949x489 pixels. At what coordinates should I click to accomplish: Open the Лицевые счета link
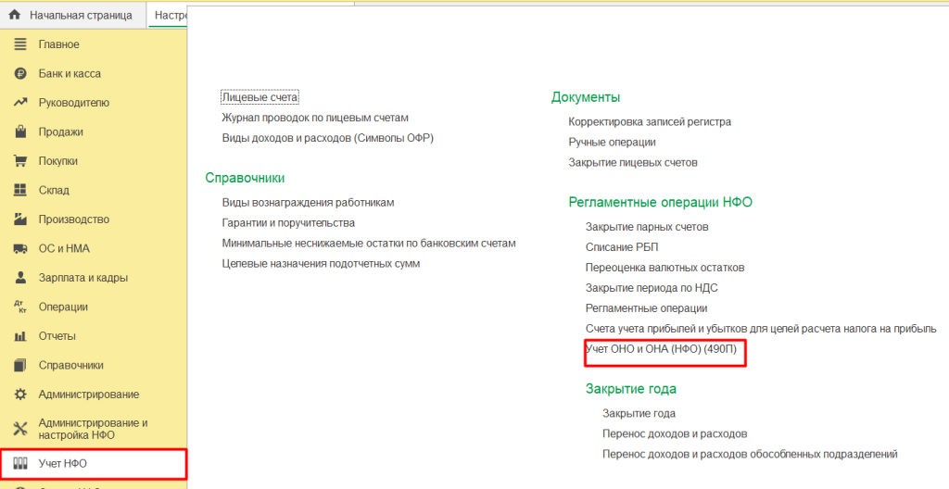(x=260, y=97)
